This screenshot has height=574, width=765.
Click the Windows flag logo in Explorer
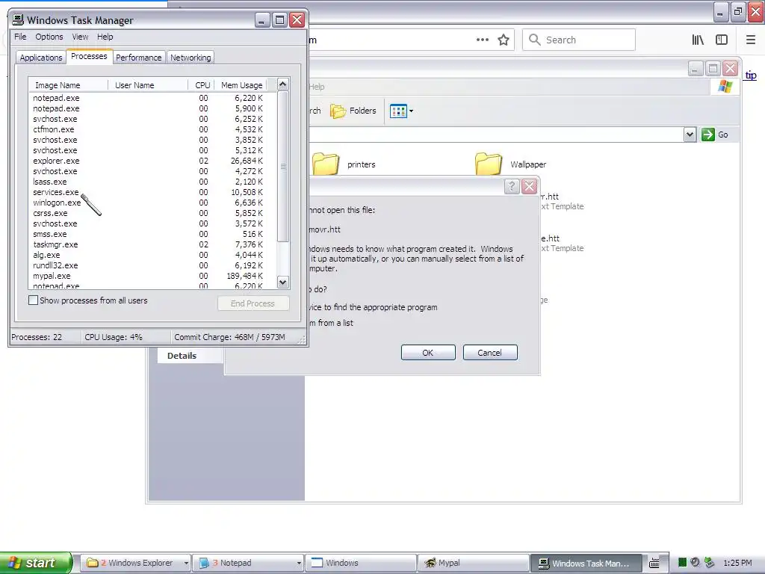(725, 87)
